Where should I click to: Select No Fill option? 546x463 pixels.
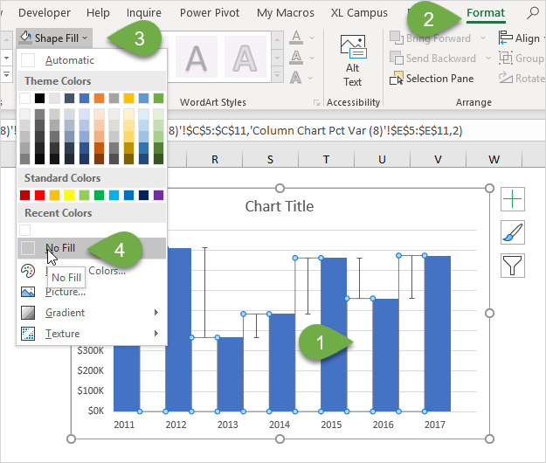pos(92,248)
